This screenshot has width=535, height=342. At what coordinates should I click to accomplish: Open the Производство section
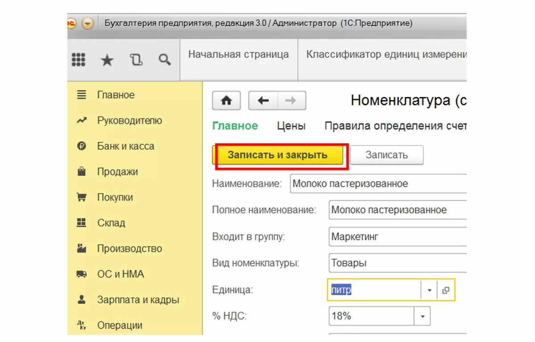[130, 249]
